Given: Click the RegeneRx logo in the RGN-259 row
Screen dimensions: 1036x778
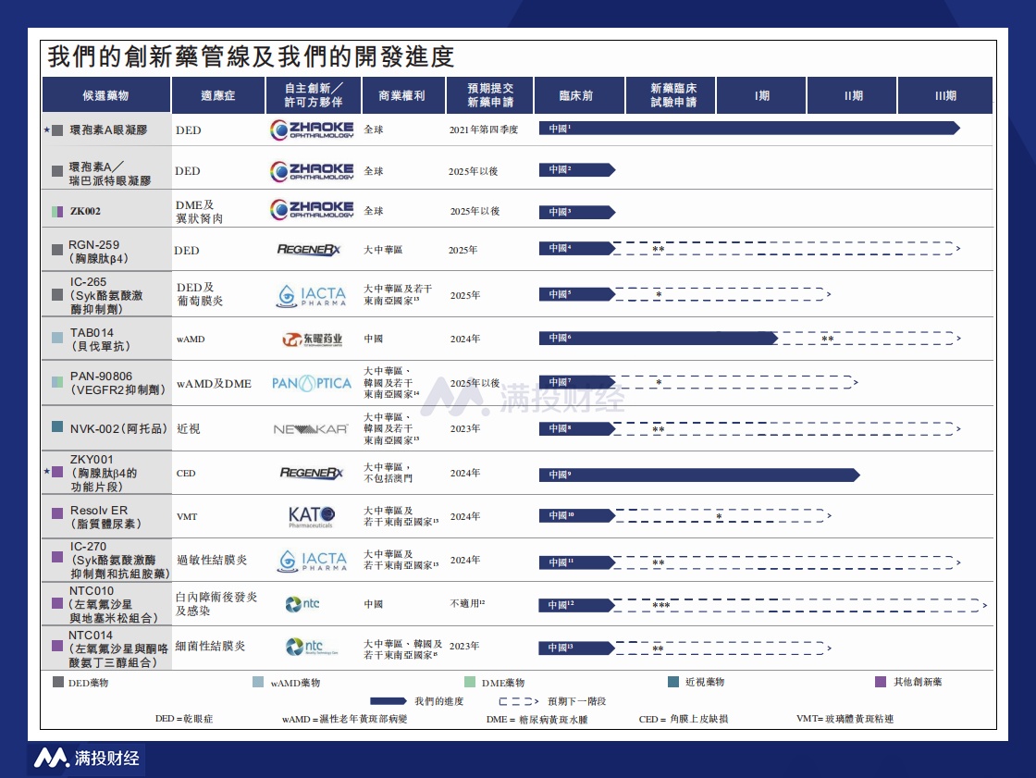Looking at the screenshot, I should [x=311, y=250].
